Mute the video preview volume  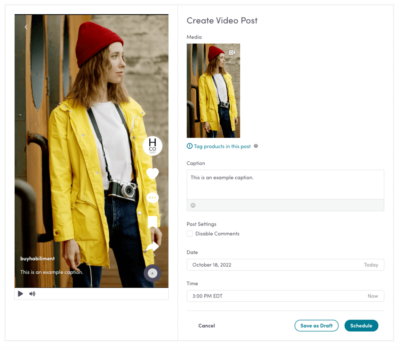[x=32, y=294]
